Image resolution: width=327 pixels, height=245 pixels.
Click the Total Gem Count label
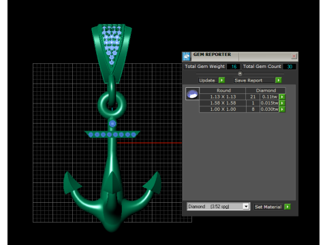[x=262, y=67]
